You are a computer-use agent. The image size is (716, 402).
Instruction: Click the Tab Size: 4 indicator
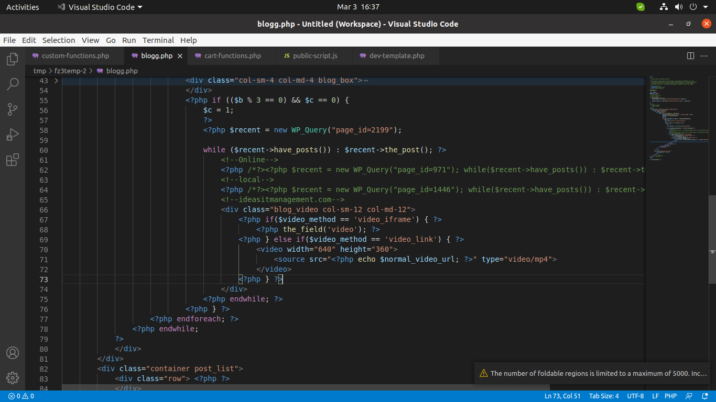coord(604,396)
